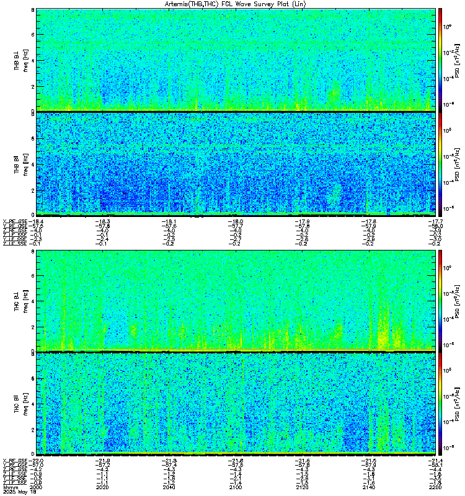465x496 pixels.
Task: Click the 'THB B⊥ freq [Hz]' axis label
Action: tap(21, 60)
